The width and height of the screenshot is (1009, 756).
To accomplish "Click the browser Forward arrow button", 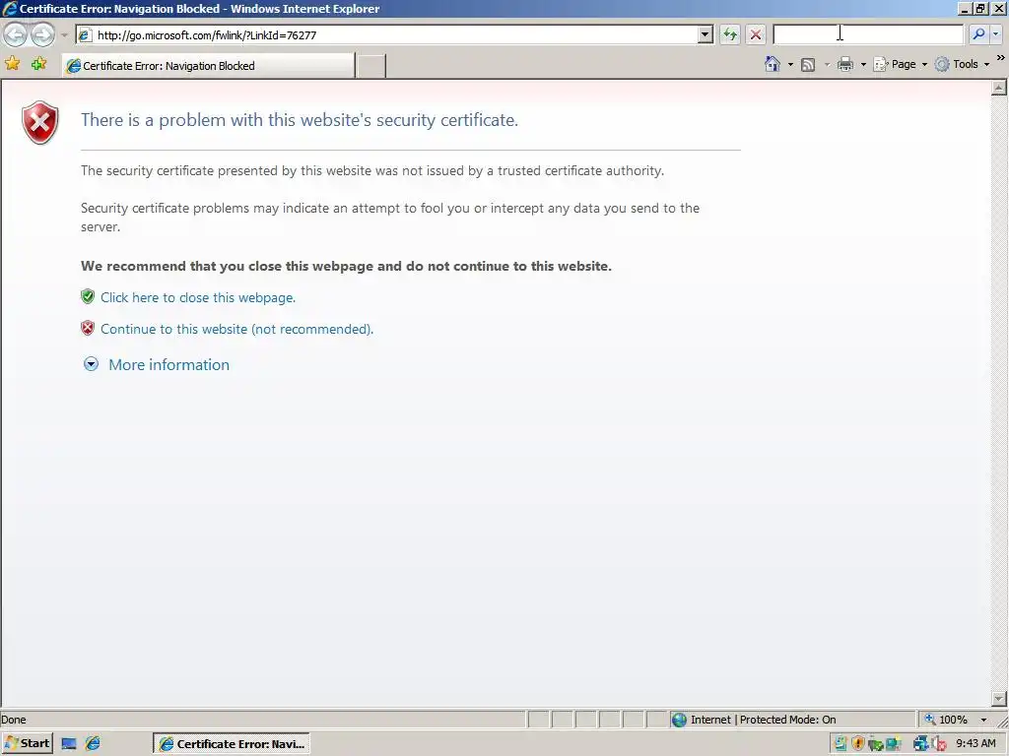I will 42,34.
